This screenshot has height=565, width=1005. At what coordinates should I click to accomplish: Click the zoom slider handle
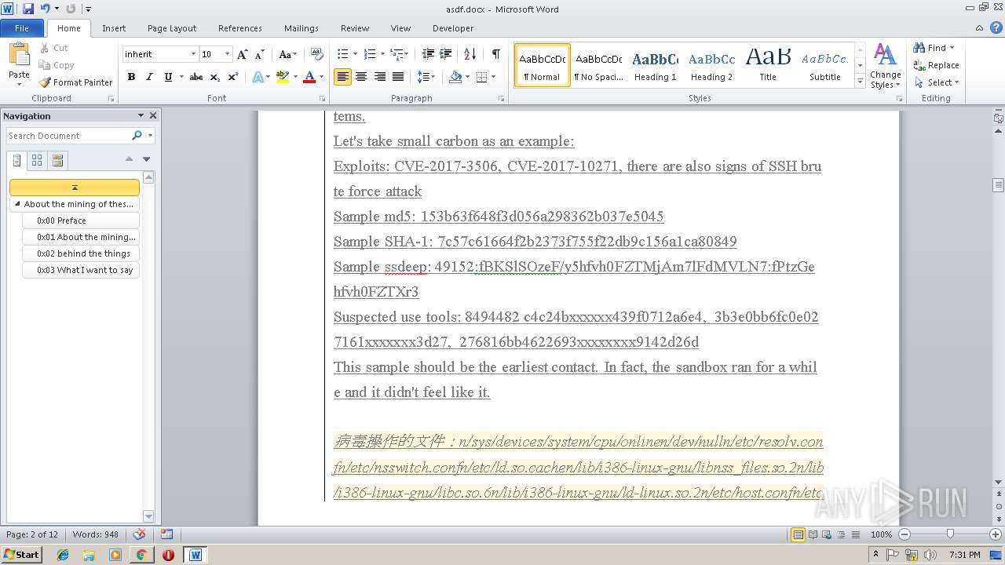(950, 534)
